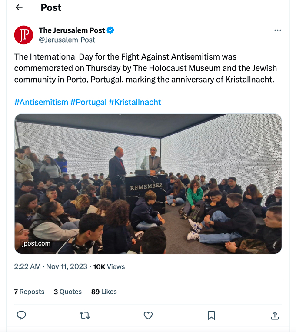The image size is (296, 332).
Task: Open the three-dot more options menu
Action: 277,30
